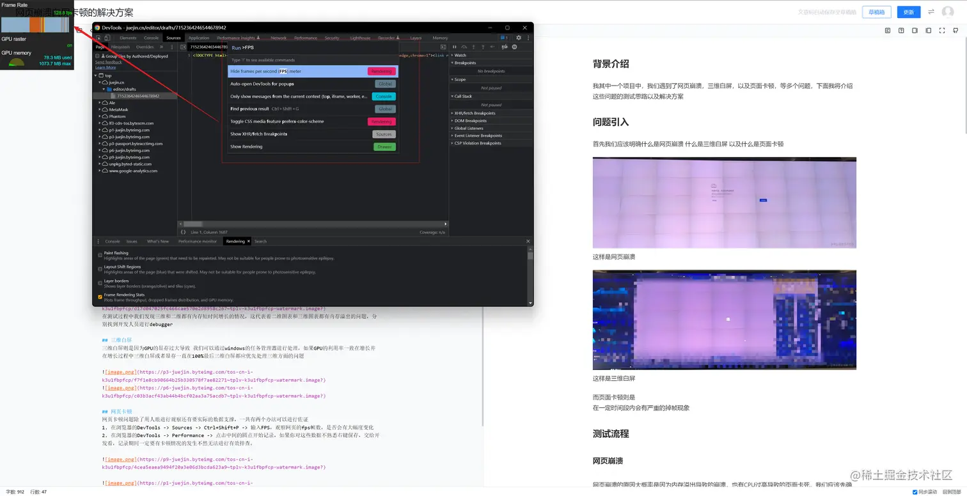Screen dimensions: 967x496
Task: Enable Layer borders checkbox
Action: tap(100, 283)
